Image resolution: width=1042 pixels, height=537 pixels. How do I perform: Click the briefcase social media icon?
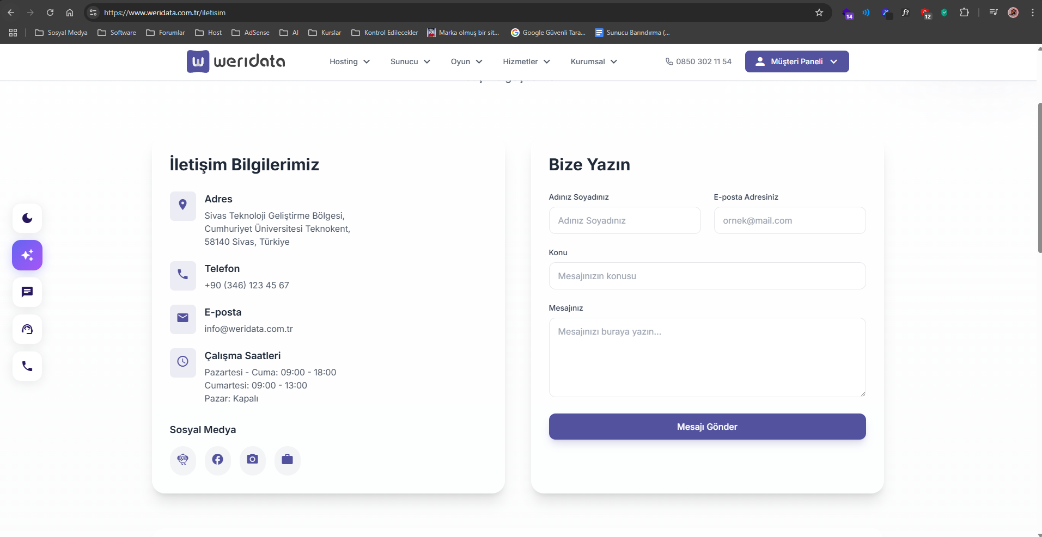(x=288, y=460)
